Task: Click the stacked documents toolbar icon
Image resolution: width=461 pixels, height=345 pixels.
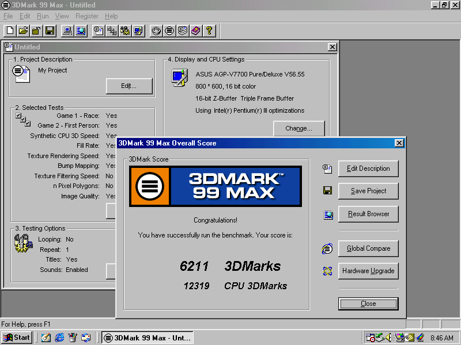Action: [x=183, y=30]
